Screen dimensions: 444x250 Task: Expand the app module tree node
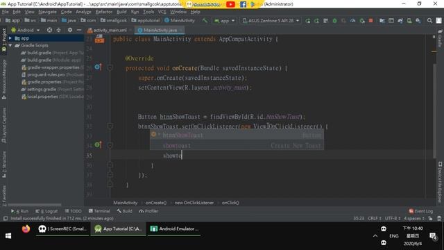(10, 38)
